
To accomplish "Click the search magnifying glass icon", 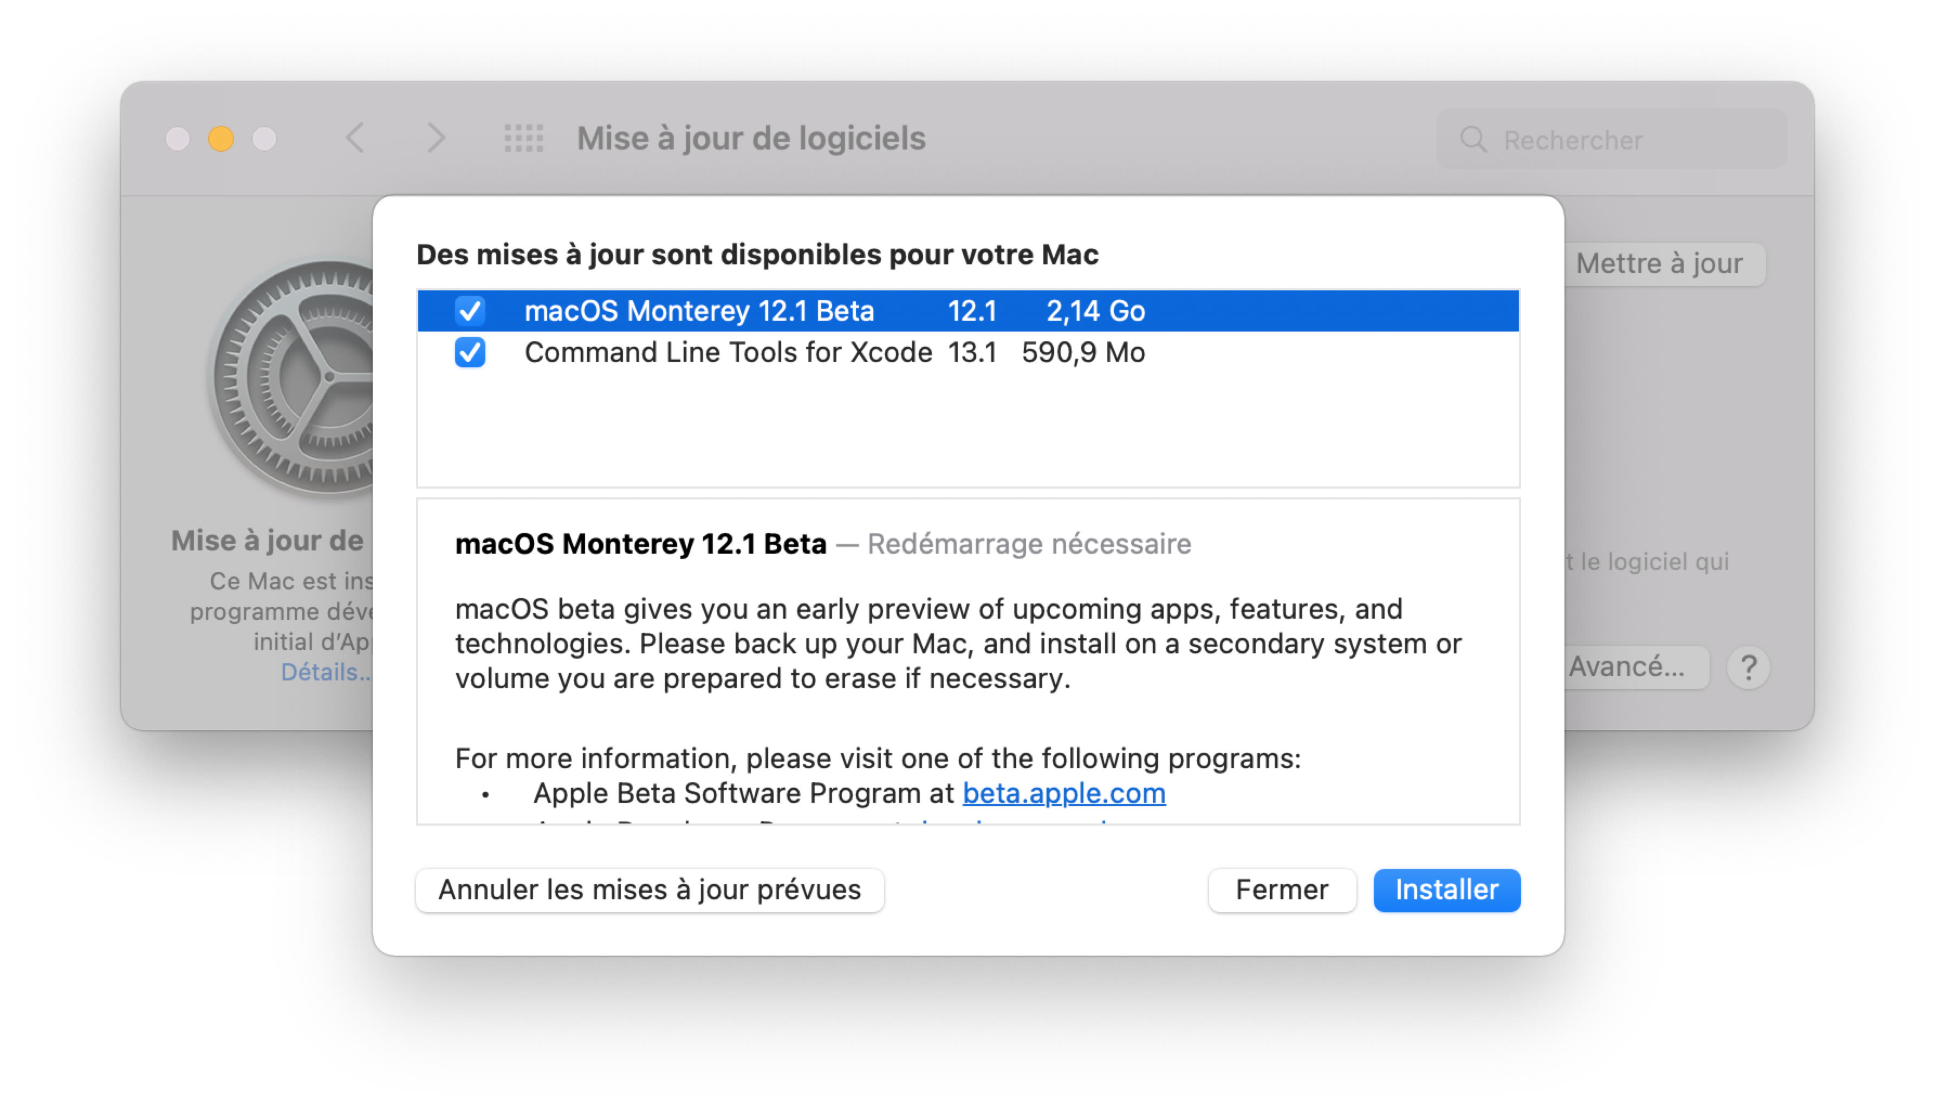I will pos(1472,140).
